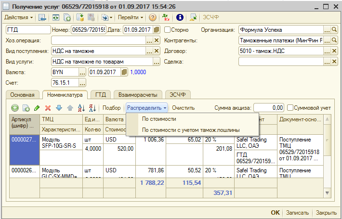Enable the Суммовой учет checkbox

click(290, 108)
